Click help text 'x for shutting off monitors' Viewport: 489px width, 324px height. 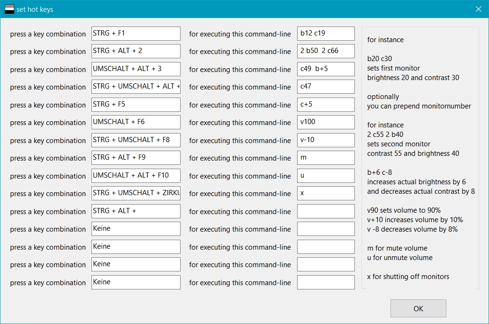408,277
